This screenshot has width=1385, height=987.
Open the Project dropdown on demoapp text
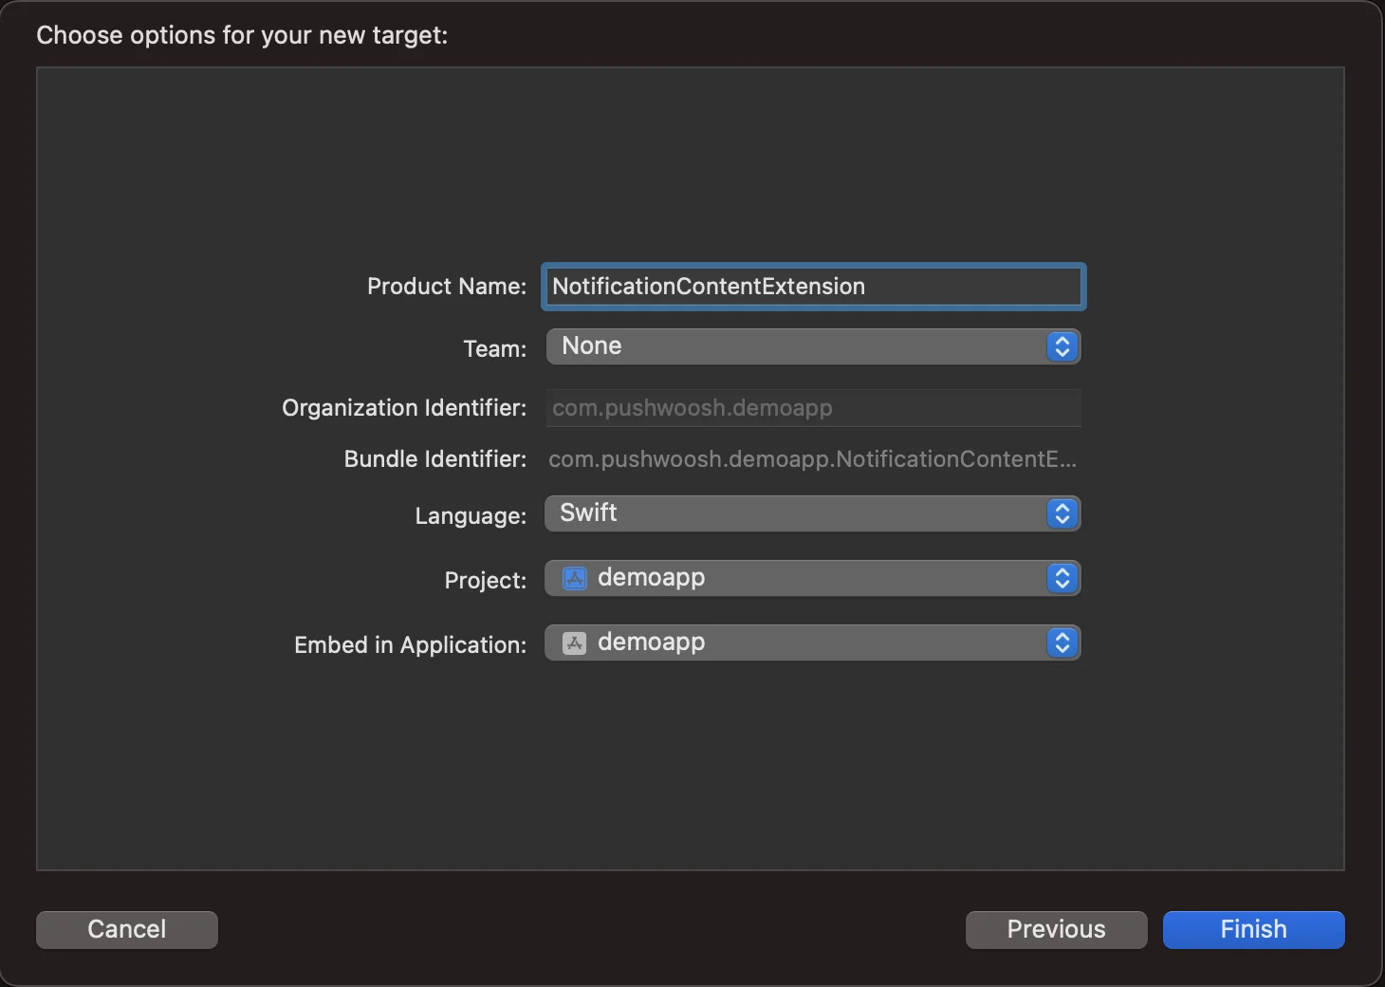(652, 578)
